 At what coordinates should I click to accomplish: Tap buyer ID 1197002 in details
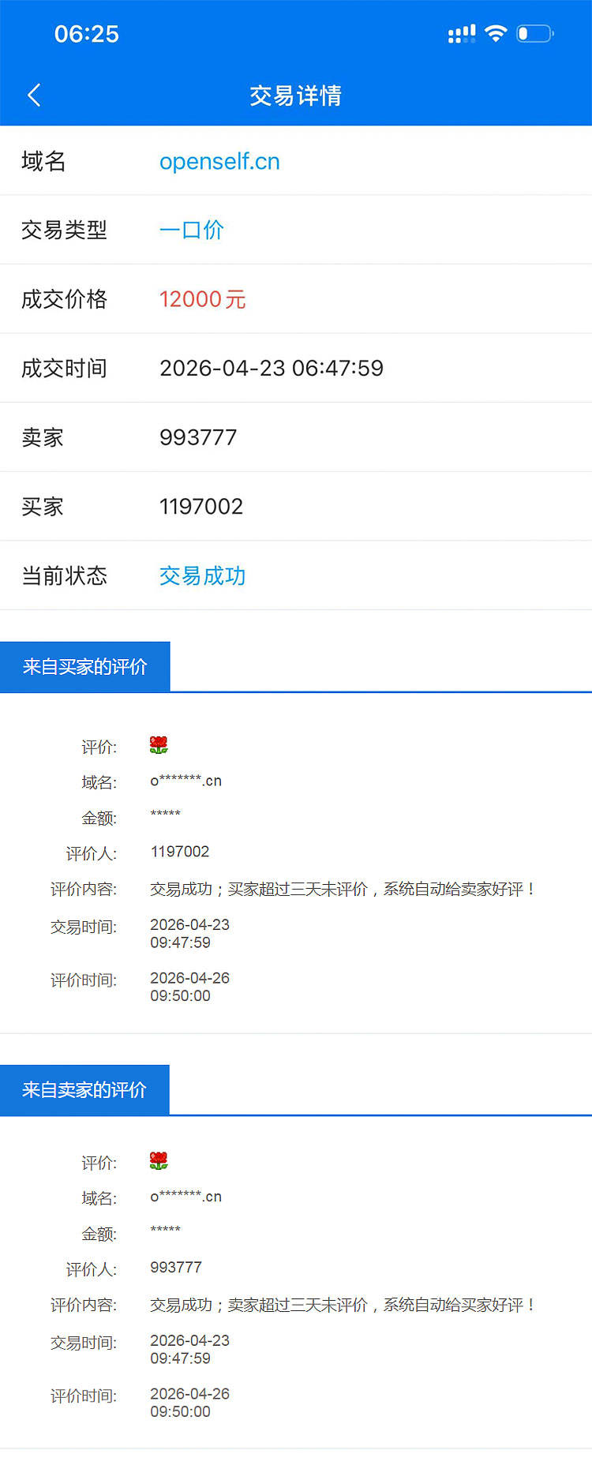pyautogui.click(x=201, y=506)
